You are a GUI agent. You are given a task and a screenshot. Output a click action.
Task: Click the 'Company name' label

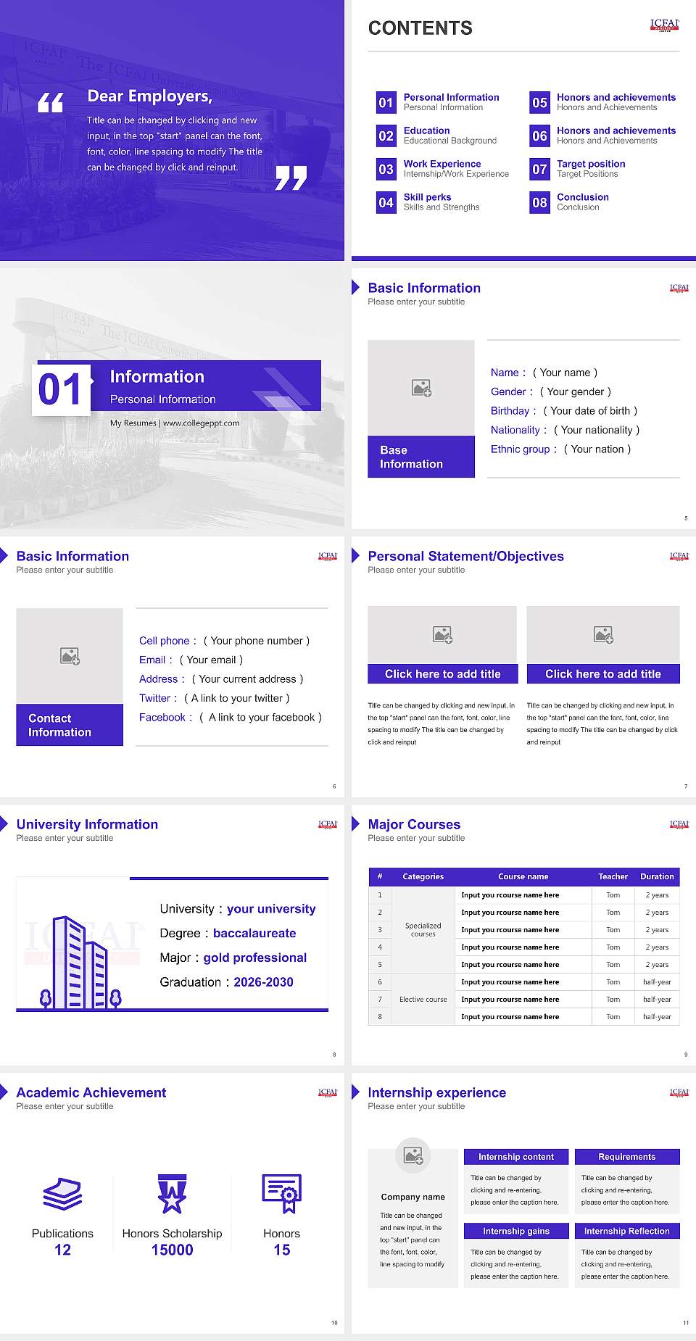pos(413,1197)
